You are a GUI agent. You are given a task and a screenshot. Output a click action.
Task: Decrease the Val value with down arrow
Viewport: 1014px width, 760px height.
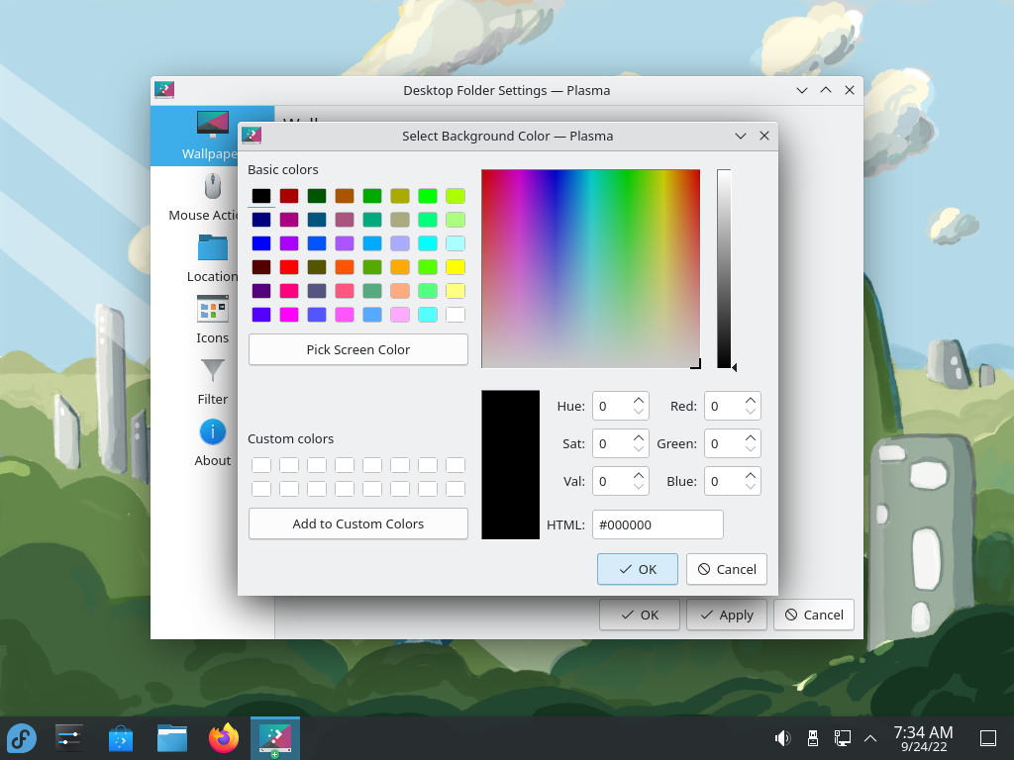639,487
